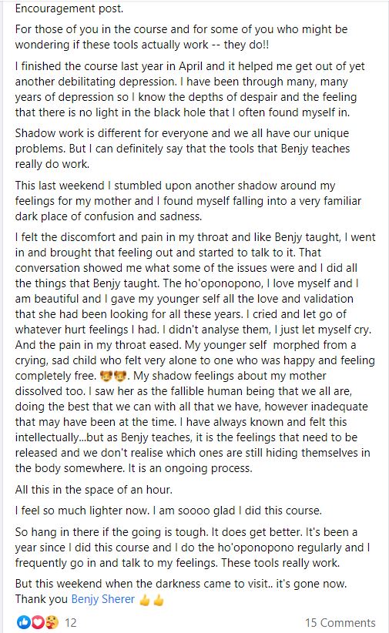
Task: Click the 'I finished the course last year' paragraph
Action: pyautogui.click(x=189, y=89)
